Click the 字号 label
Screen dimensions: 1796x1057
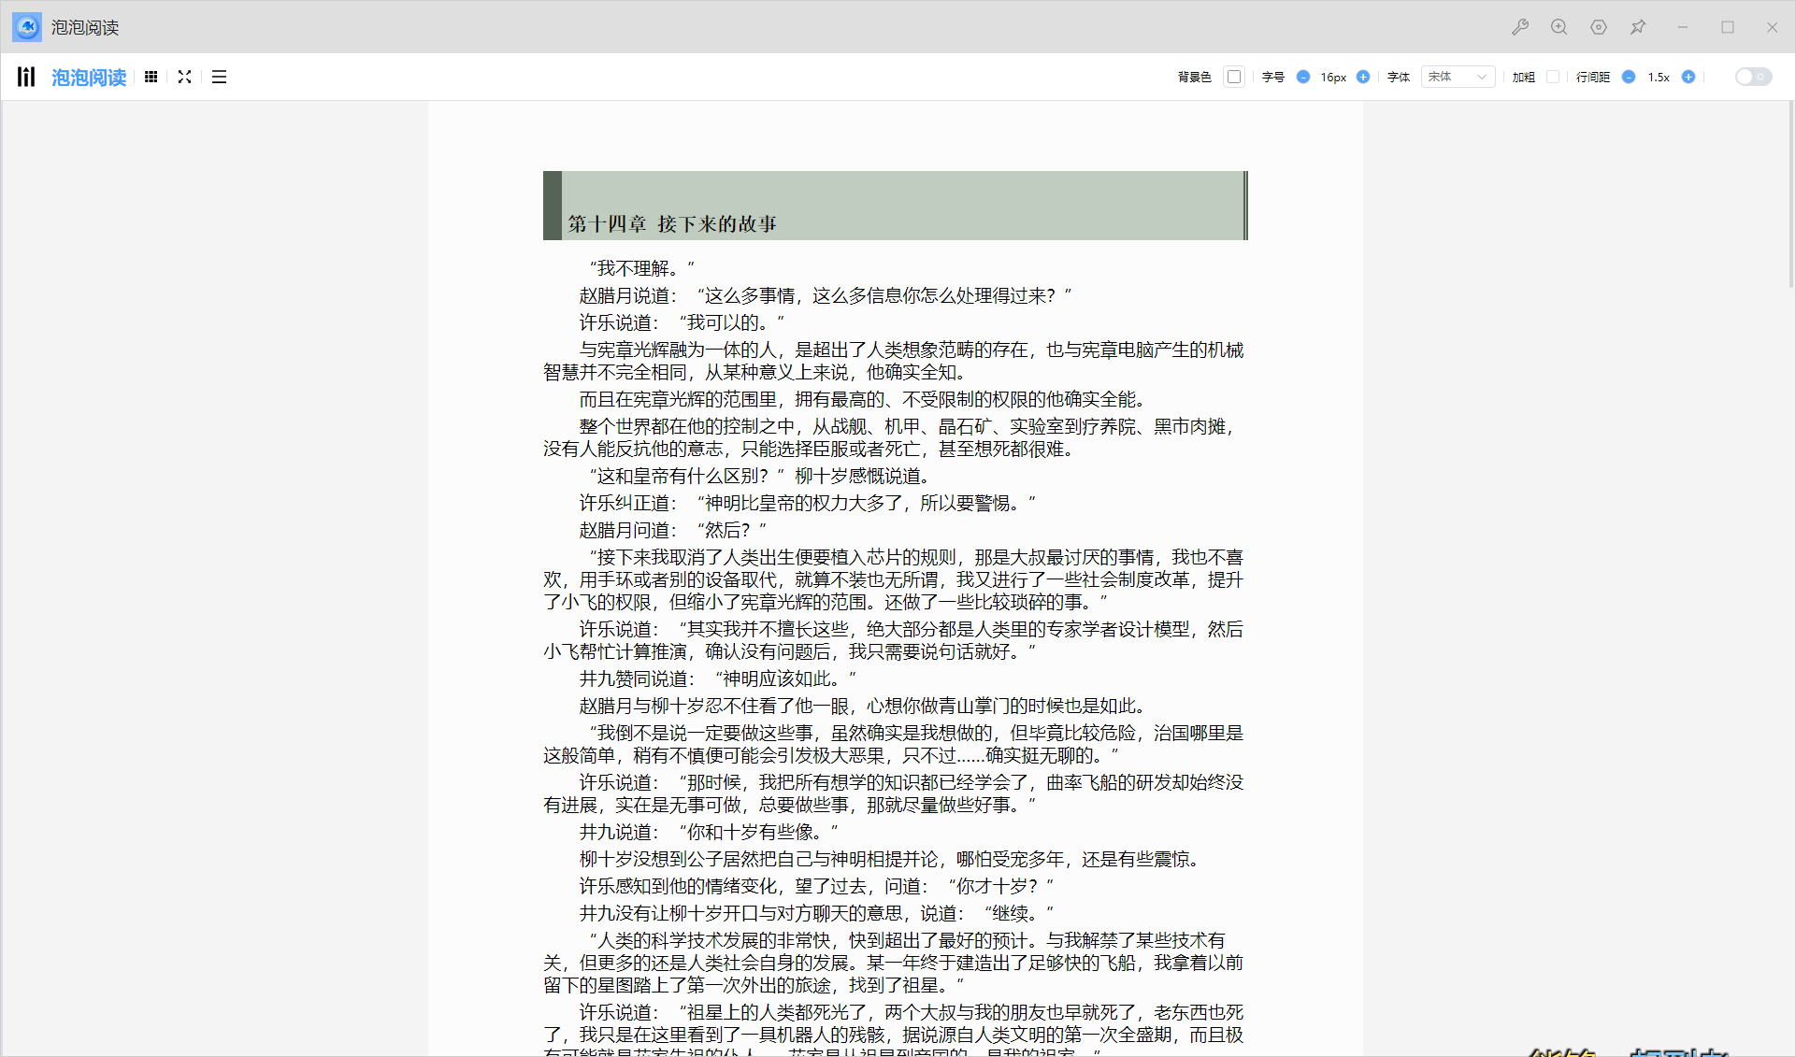[1273, 77]
